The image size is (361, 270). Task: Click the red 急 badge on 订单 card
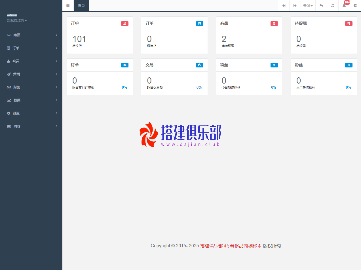point(125,24)
